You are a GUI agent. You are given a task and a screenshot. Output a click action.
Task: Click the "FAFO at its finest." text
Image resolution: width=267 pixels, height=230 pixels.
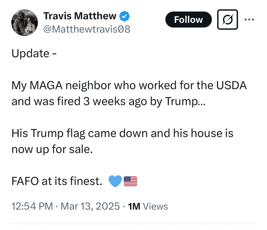pyautogui.click(x=57, y=181)
